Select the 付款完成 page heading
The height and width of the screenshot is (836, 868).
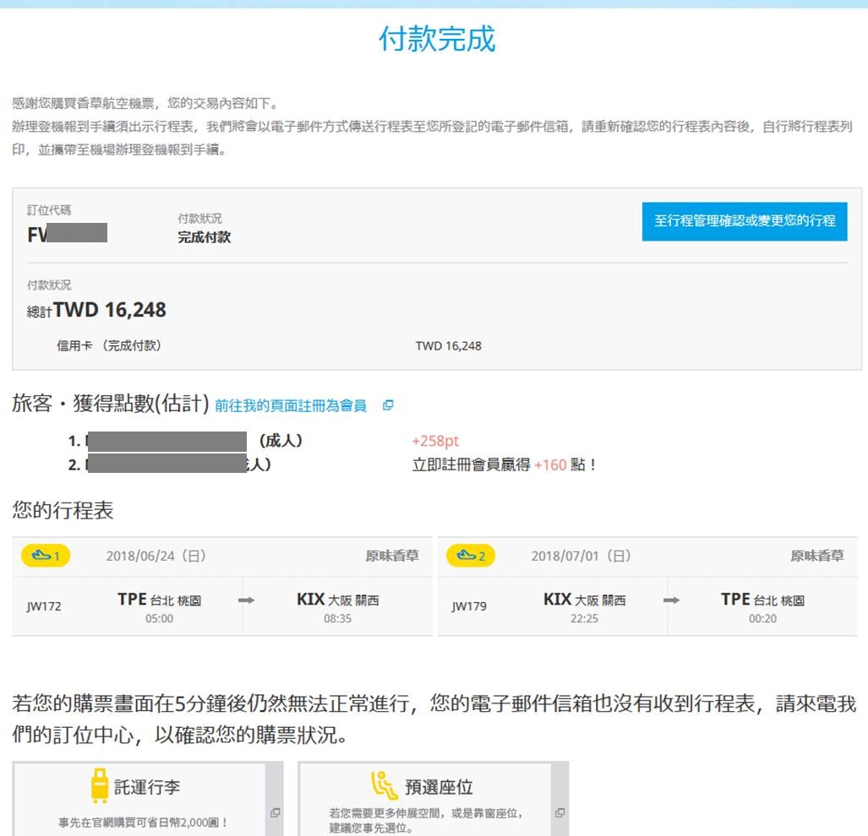[x=437, y=39]
